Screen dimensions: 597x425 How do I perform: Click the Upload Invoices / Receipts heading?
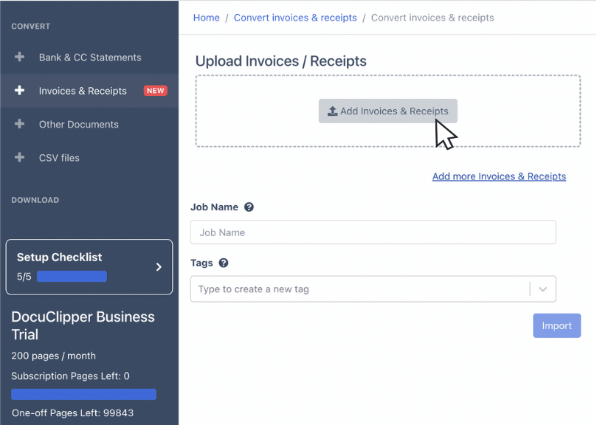pyautogui.click(x=281, y=61)
